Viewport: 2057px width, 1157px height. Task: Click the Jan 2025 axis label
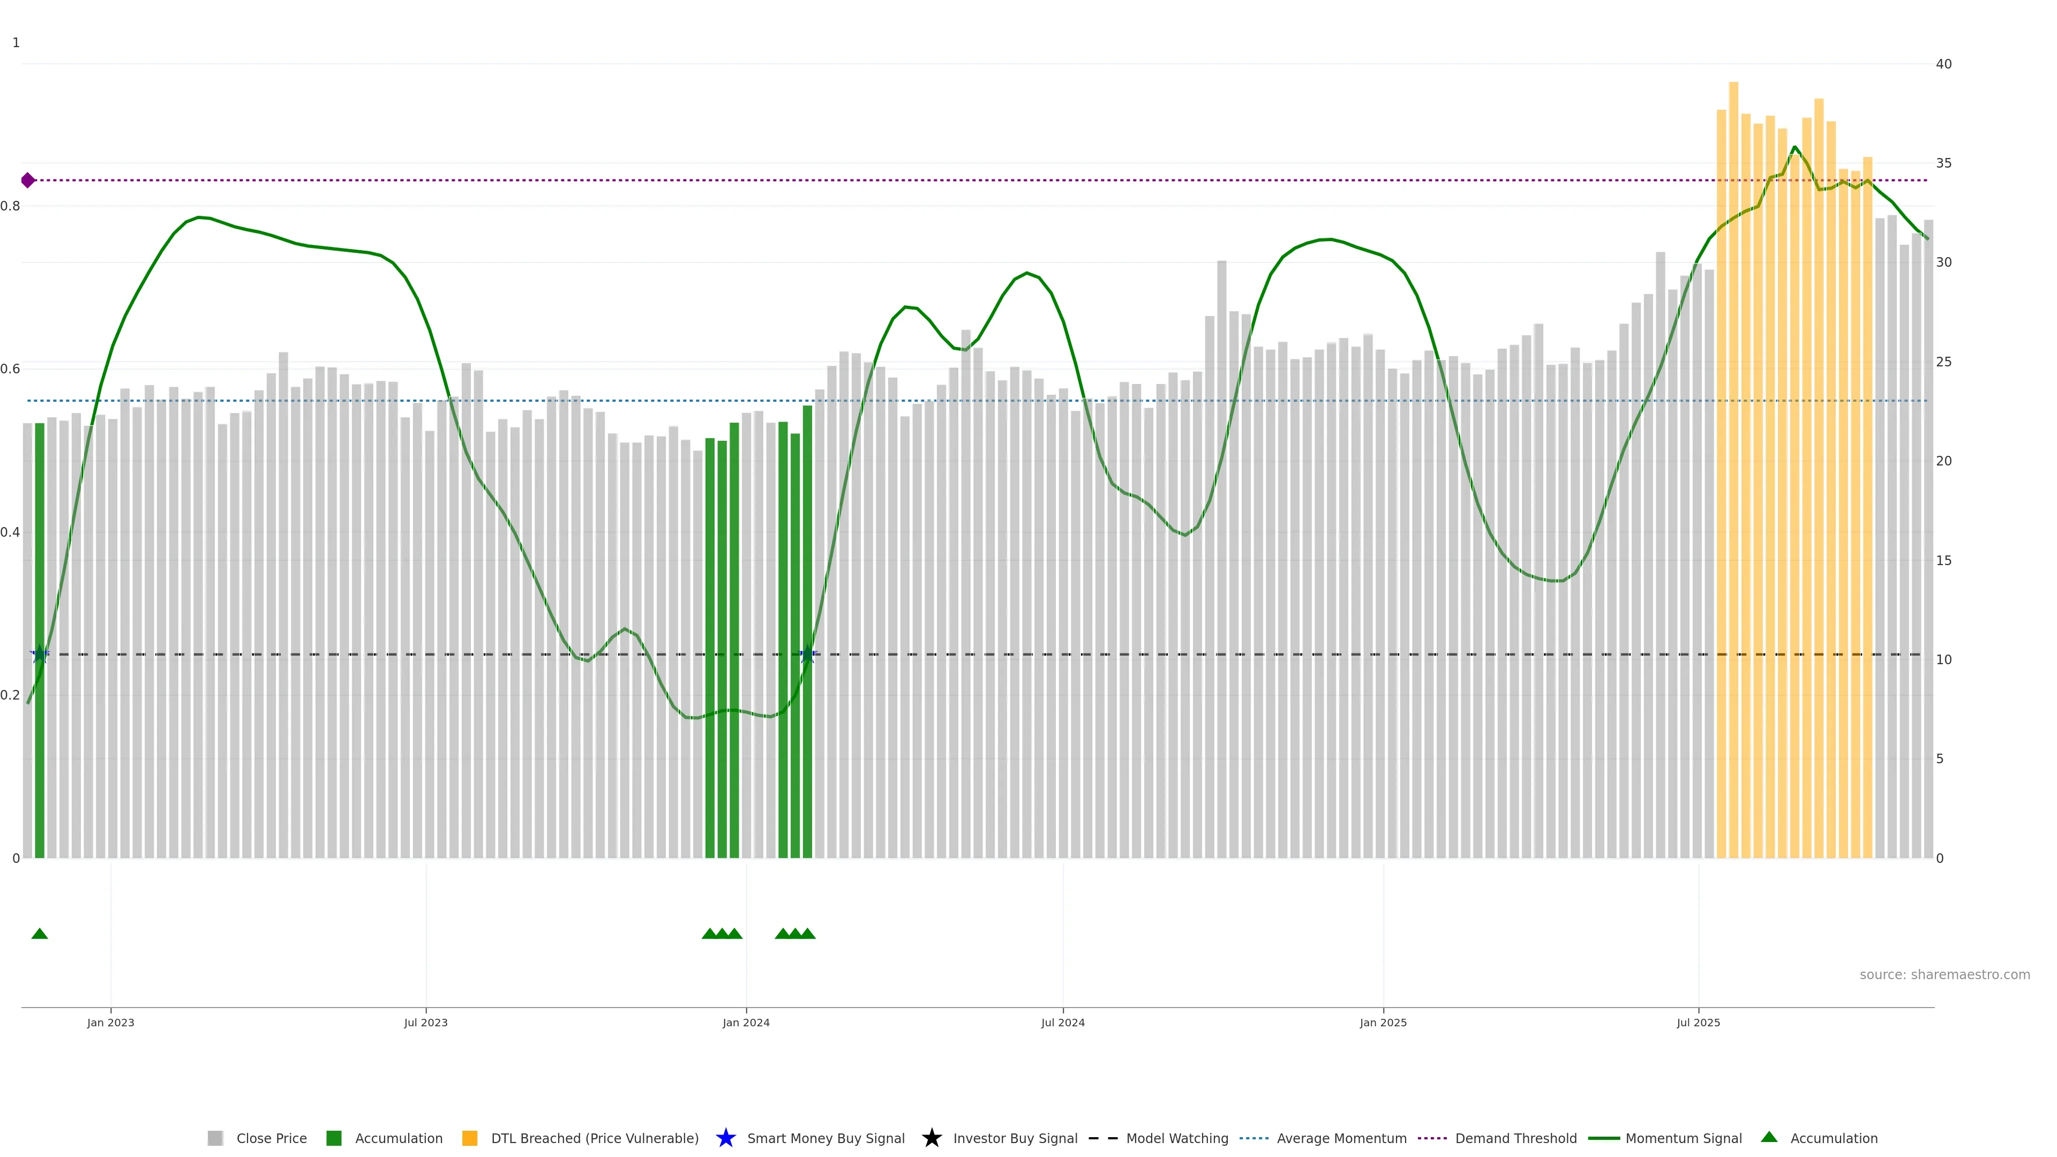click(1382, 1022)
